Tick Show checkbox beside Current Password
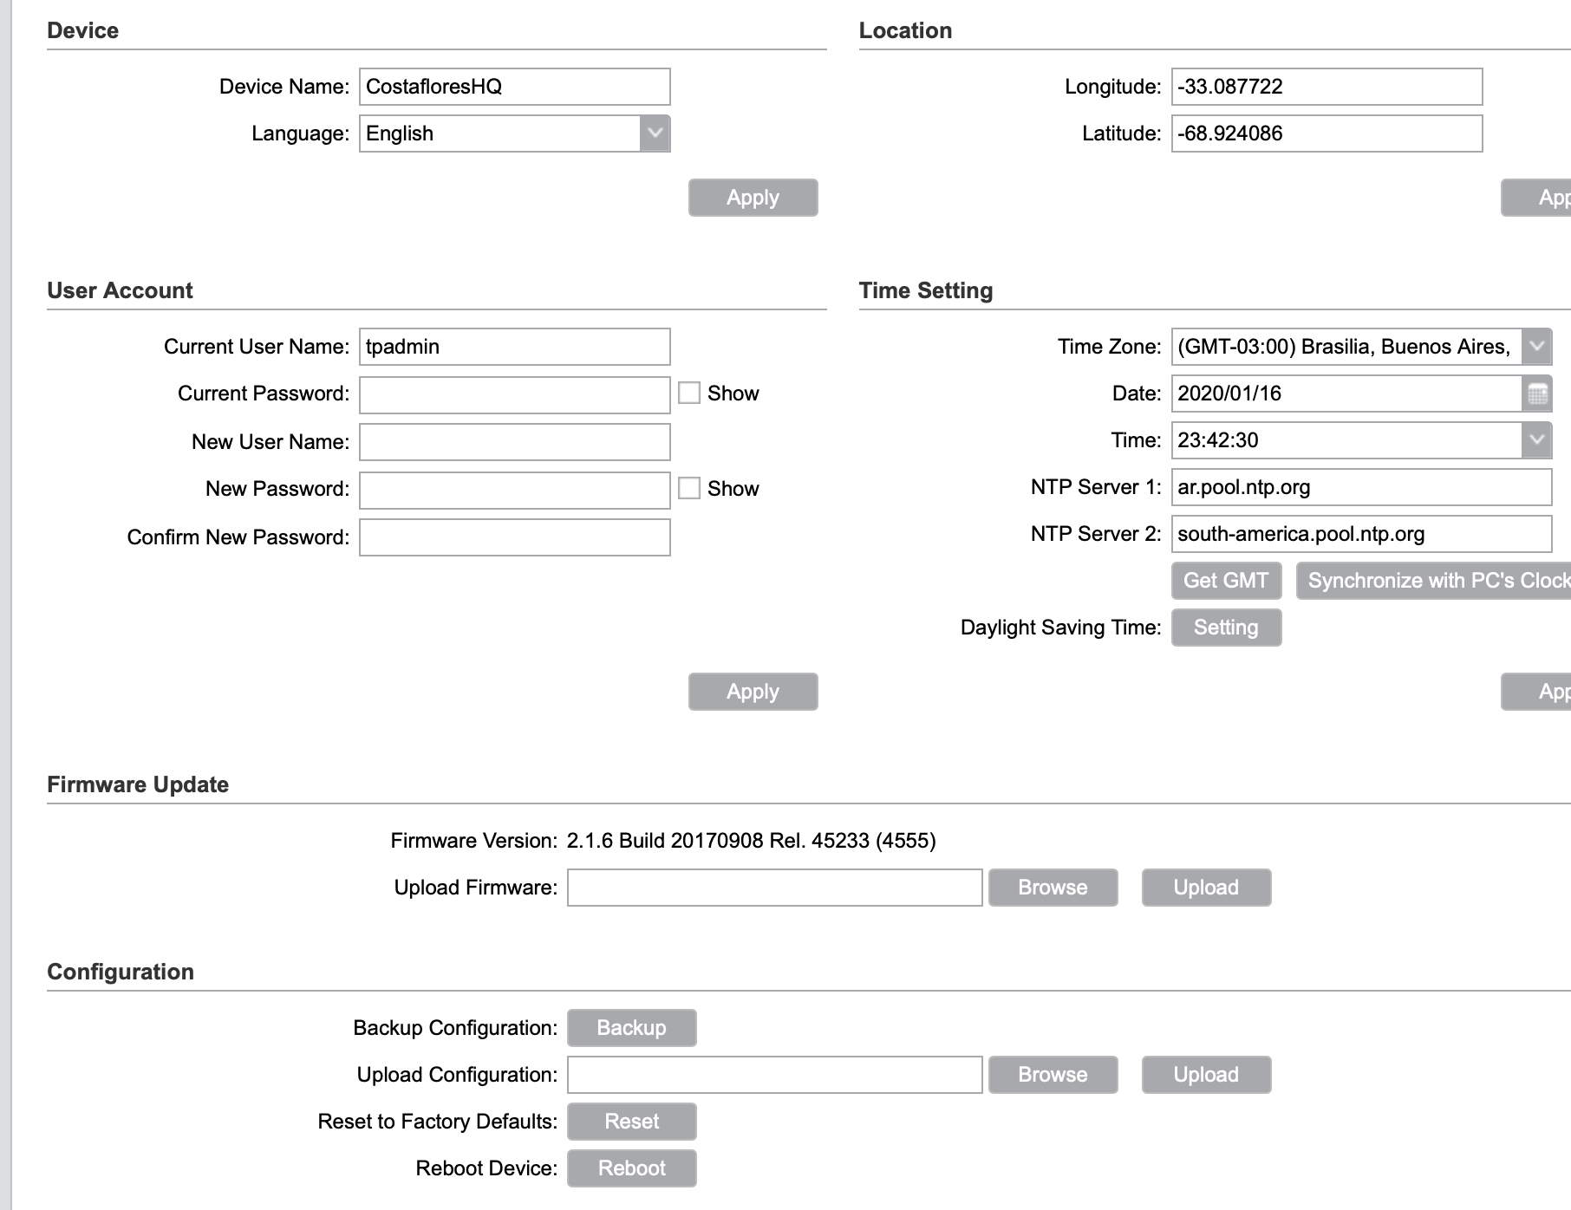The width and height of the screenshot is (1571, 1210). click(x=689, y=393)
